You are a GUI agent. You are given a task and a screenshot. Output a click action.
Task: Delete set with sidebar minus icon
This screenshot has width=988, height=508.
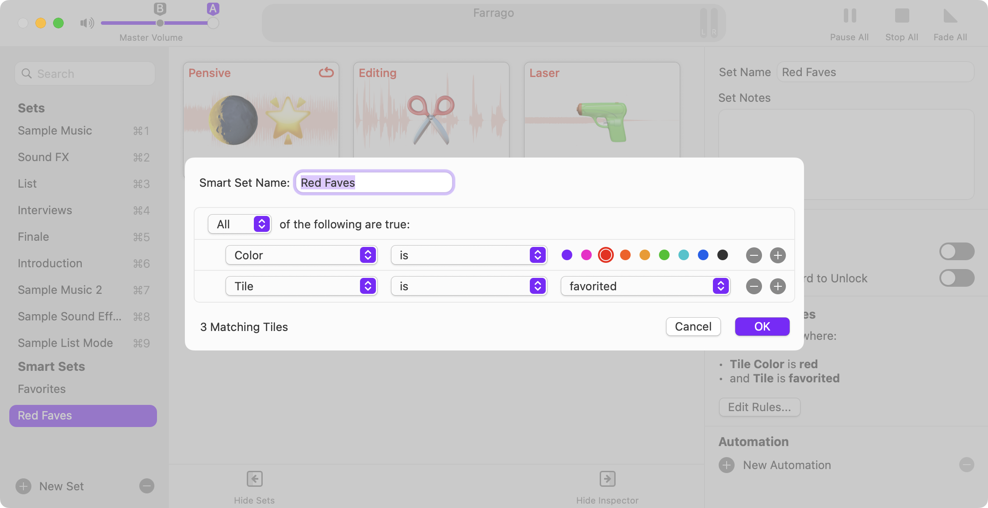[147, 486]
